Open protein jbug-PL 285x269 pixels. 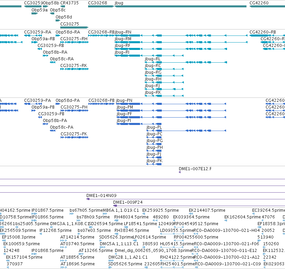pyautogui.click(x=154, y=128)
